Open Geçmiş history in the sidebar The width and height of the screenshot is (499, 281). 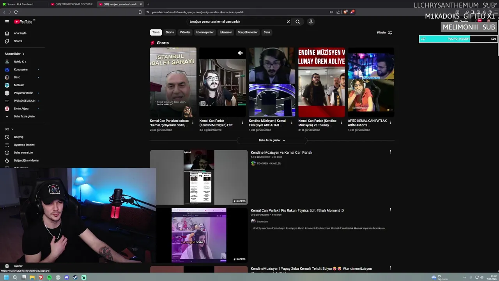pyautogui.click(x=23, y=137)
